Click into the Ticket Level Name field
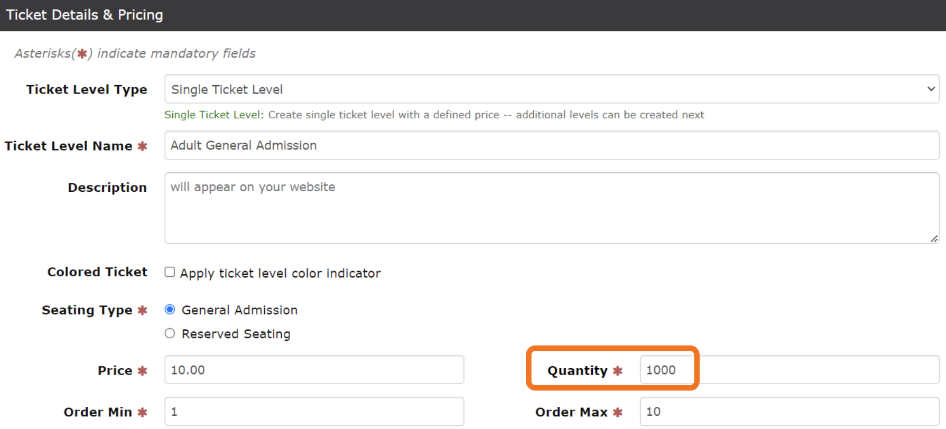The image size is (946, 429). tap(551, 145)
